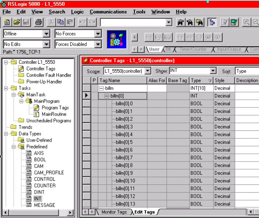Click the Copy toolbar icon

click(x=60, y=22)
